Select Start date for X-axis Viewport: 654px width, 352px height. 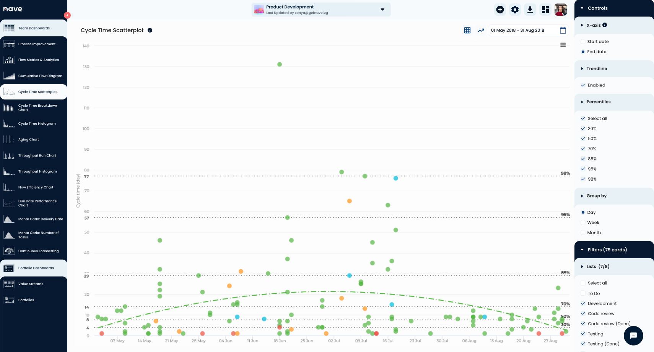coord(583,42)
